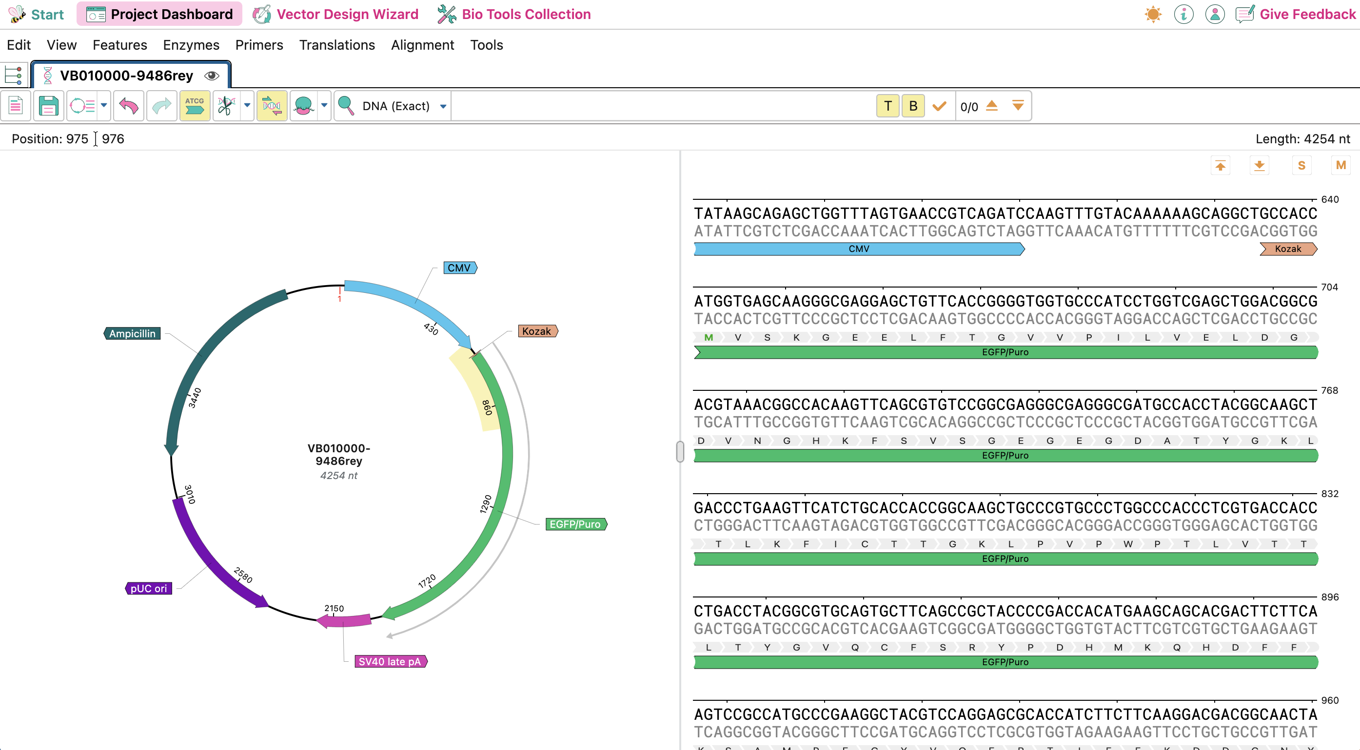The width and height of the screenshot is (1360, 750).
Task: Expand the dropdown arrow beside scissors icon
Action: [247, 106]
